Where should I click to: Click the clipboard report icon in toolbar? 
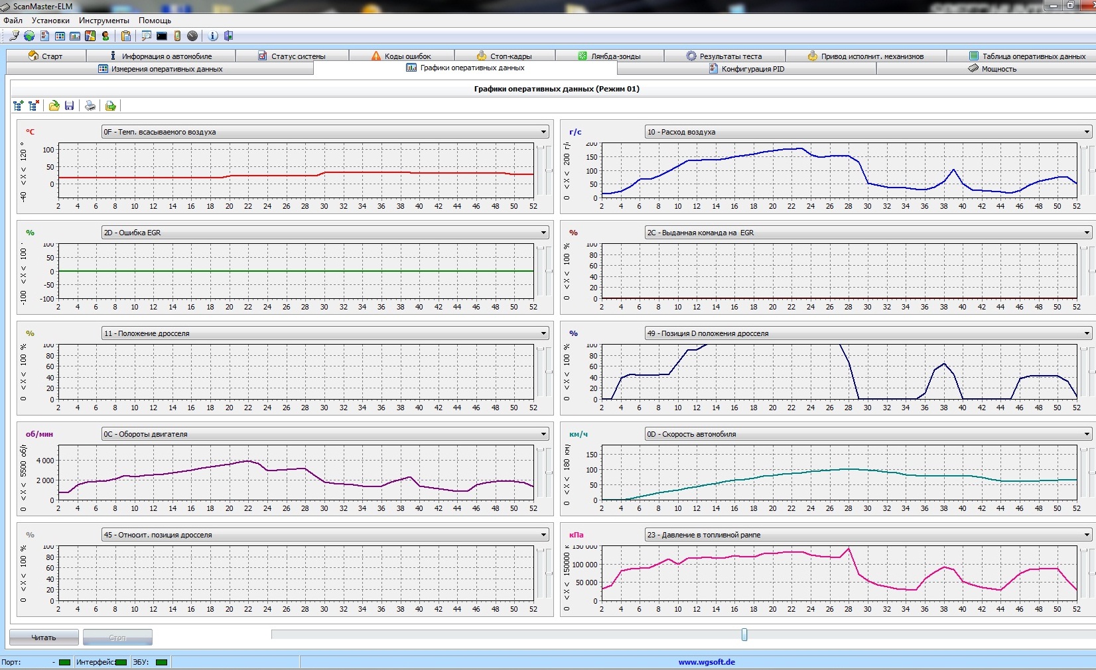tap(125, 36)
